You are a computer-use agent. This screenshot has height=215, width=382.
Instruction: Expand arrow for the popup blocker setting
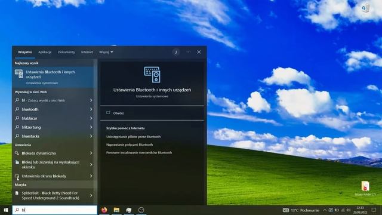(91, 165)
